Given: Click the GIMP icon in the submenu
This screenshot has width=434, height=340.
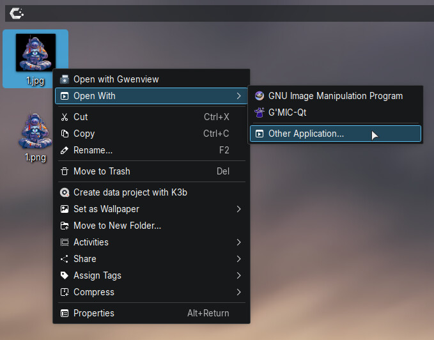Looking at the screenshot, I should pyautogui.click(x=259, y=96).
